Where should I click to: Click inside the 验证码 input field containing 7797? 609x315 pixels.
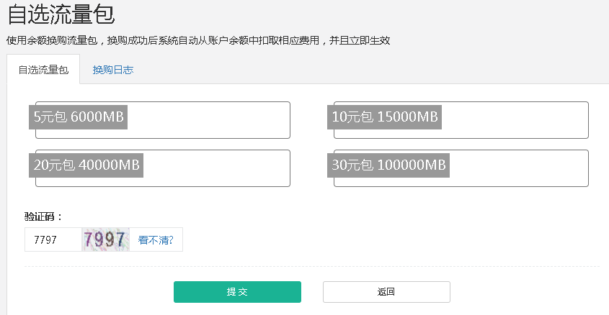(x=53, y=239)
